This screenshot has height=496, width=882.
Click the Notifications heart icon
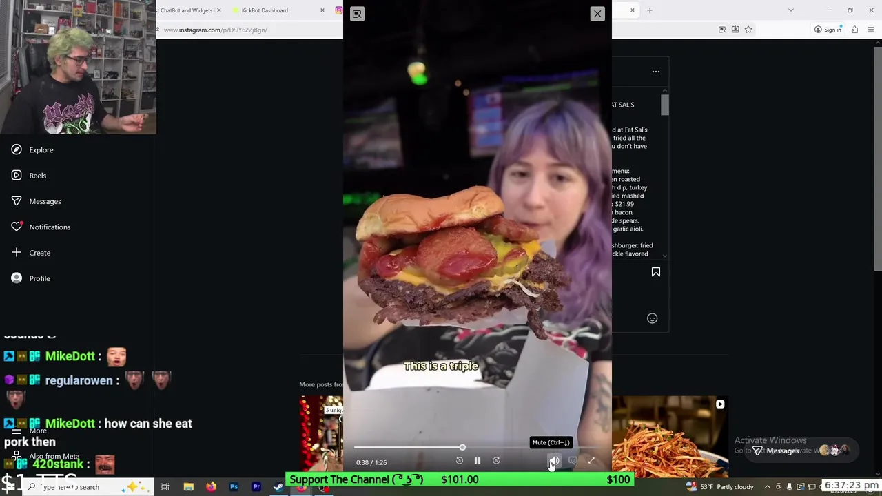pyautogui.click(x=17, y=227)
